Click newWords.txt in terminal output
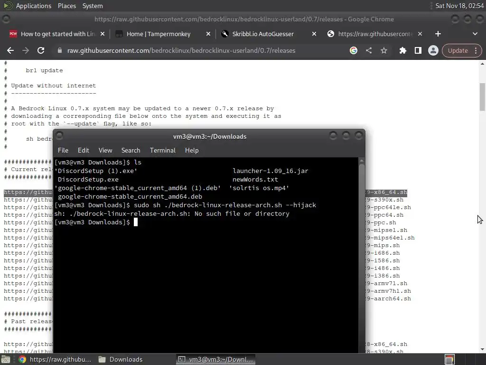 pyautogui.click(x=255, y=179)
